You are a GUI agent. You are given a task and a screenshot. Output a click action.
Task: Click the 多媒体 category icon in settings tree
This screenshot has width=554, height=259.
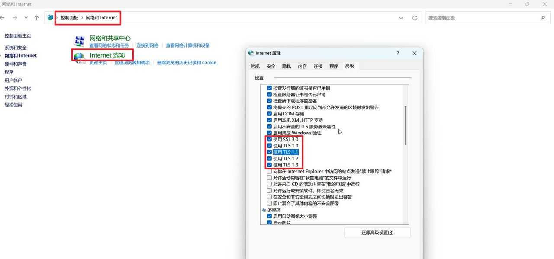[x=264, y=210]
